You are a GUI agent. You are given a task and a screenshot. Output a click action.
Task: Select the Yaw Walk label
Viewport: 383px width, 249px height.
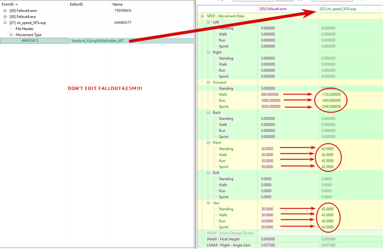point(223,215)
